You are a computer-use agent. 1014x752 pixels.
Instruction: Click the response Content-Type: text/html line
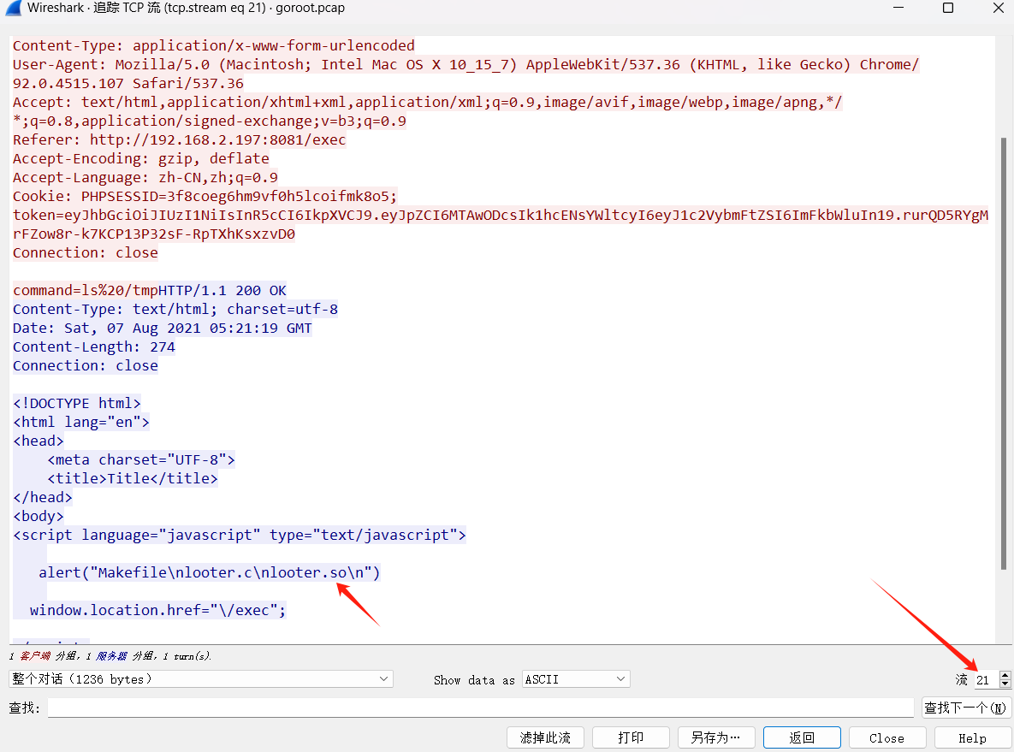[175, 309]
